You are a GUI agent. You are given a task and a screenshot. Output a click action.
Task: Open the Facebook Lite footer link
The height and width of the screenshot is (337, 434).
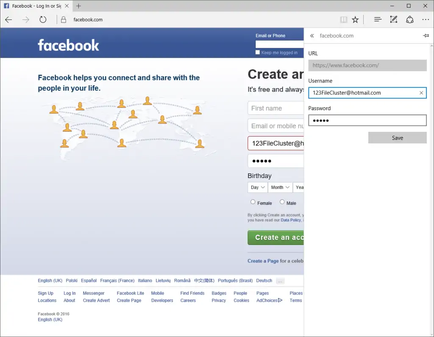click(x=131, y=293)
